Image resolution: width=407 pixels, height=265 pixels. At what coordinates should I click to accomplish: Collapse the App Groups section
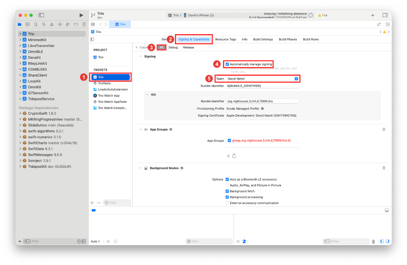140,129
